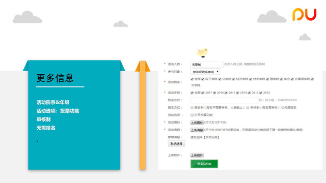The height and width of the screenshot is (183, 326).
Task: Uncheck the 2012 grade checkbox
Action: [x=261, y=93]
